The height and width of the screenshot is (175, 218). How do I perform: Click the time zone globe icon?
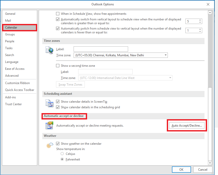pos(49,50)
